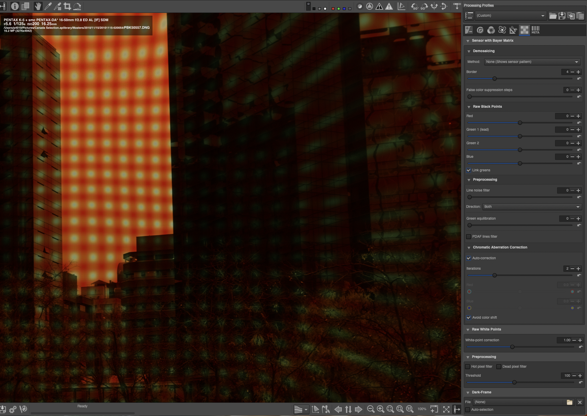Flip the image horizontally
This screenshot has width=587, height=416.
click(434, 6)
